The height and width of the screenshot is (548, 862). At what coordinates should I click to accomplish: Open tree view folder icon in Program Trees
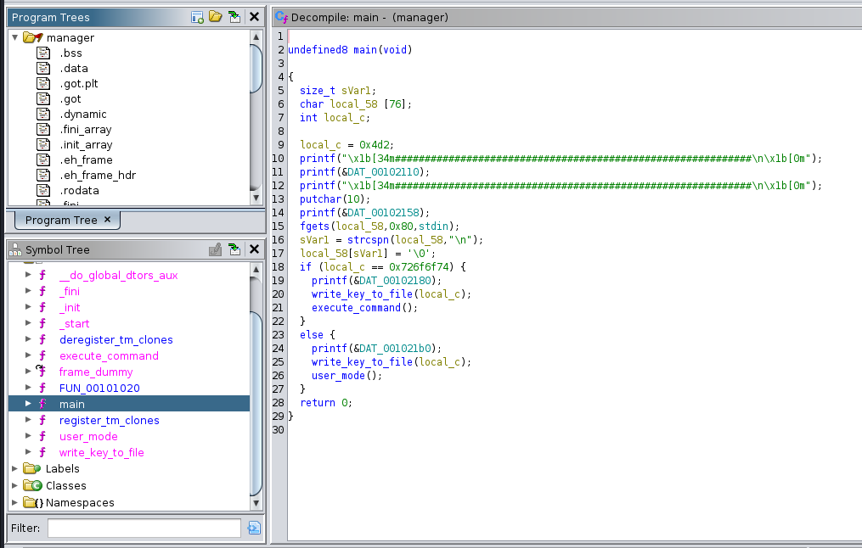216,17
